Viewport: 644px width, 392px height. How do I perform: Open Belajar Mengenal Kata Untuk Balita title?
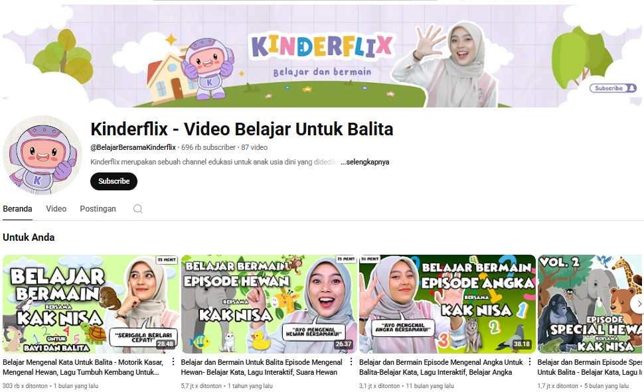[x=83, y=367]
